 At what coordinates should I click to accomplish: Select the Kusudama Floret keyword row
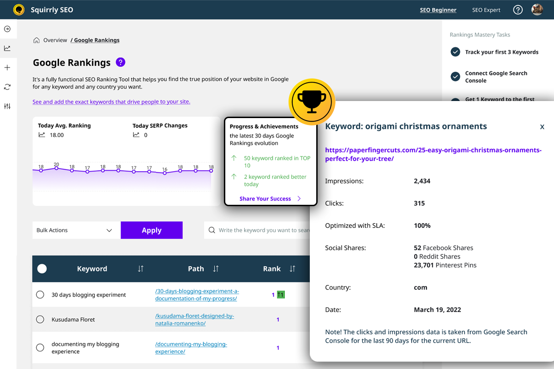tap(40, 319)
